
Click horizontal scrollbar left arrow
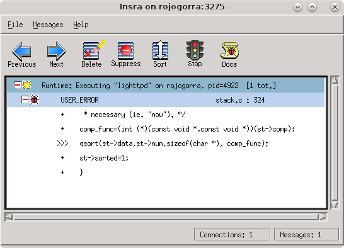pos(9,217)
